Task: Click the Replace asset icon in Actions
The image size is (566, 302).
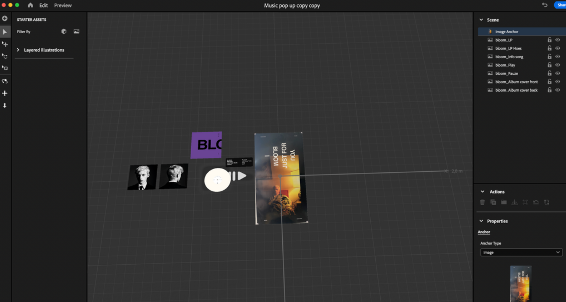Action: click(x=547, y=202)
